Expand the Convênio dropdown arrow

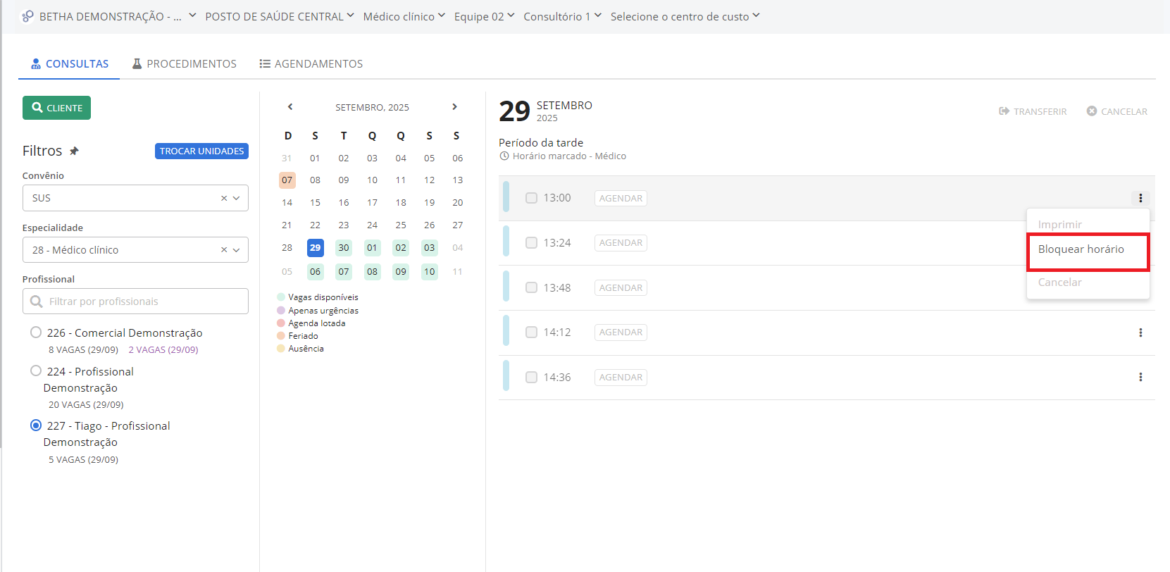[x=237, y=198]
